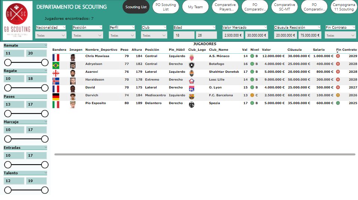358x200 pixels.
Task: Click Pio Esposito's player photo
Action: click(x=73, y=104)
